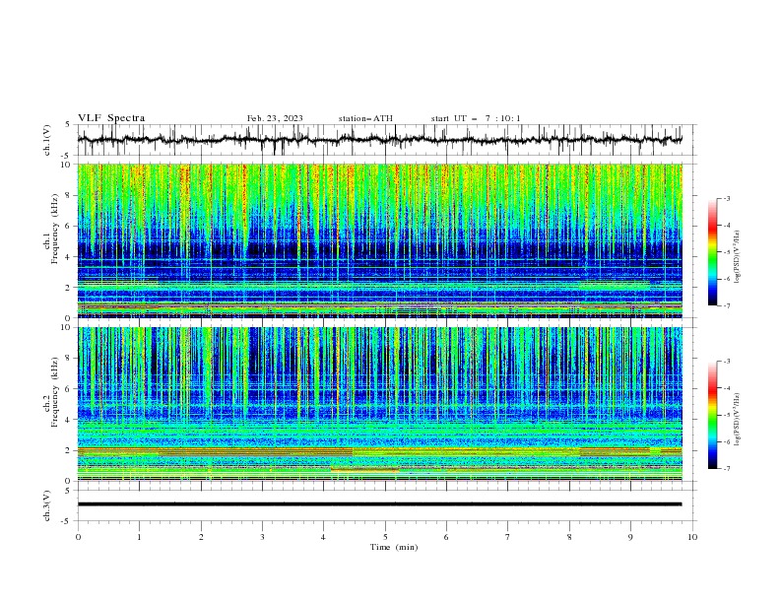Click time axis tick label '0'
The height and width of the screenshot is (603, 780).
point(78,537)
